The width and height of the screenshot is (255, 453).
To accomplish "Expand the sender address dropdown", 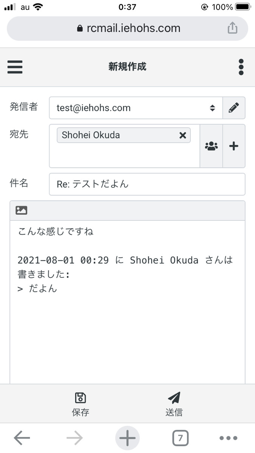I will pos(136,108).
